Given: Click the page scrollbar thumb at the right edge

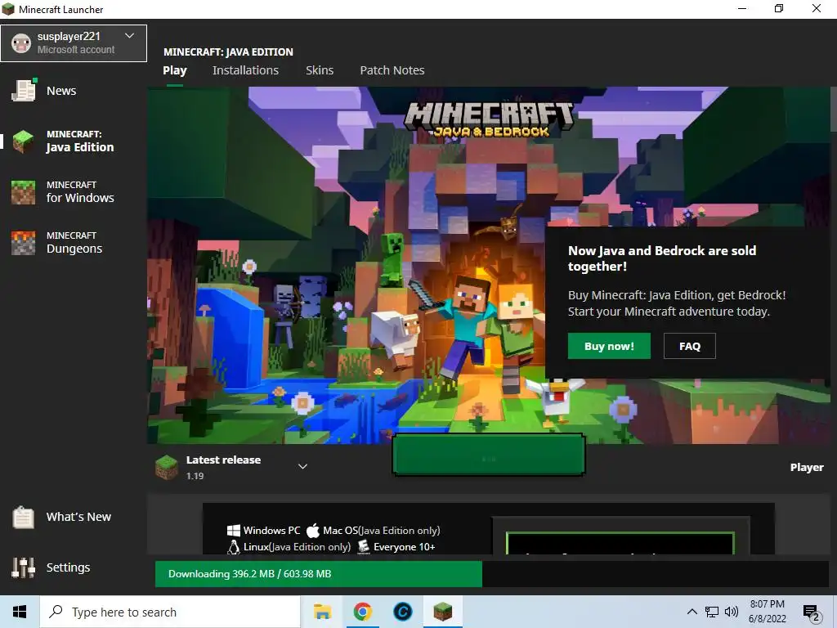Looking at the screenshot, I should point(833,110).
